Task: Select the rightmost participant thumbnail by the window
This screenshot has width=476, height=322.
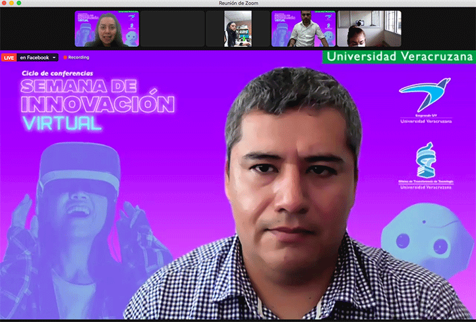Action: pyautogui.click(x=369, y=29)
